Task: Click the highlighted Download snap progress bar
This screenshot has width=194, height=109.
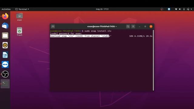Action: coord(79,36)
